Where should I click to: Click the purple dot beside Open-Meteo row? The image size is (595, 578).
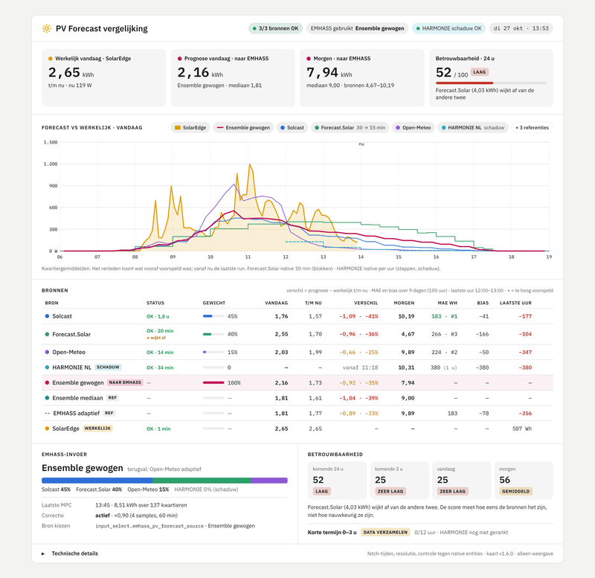[x=47, y=352]
